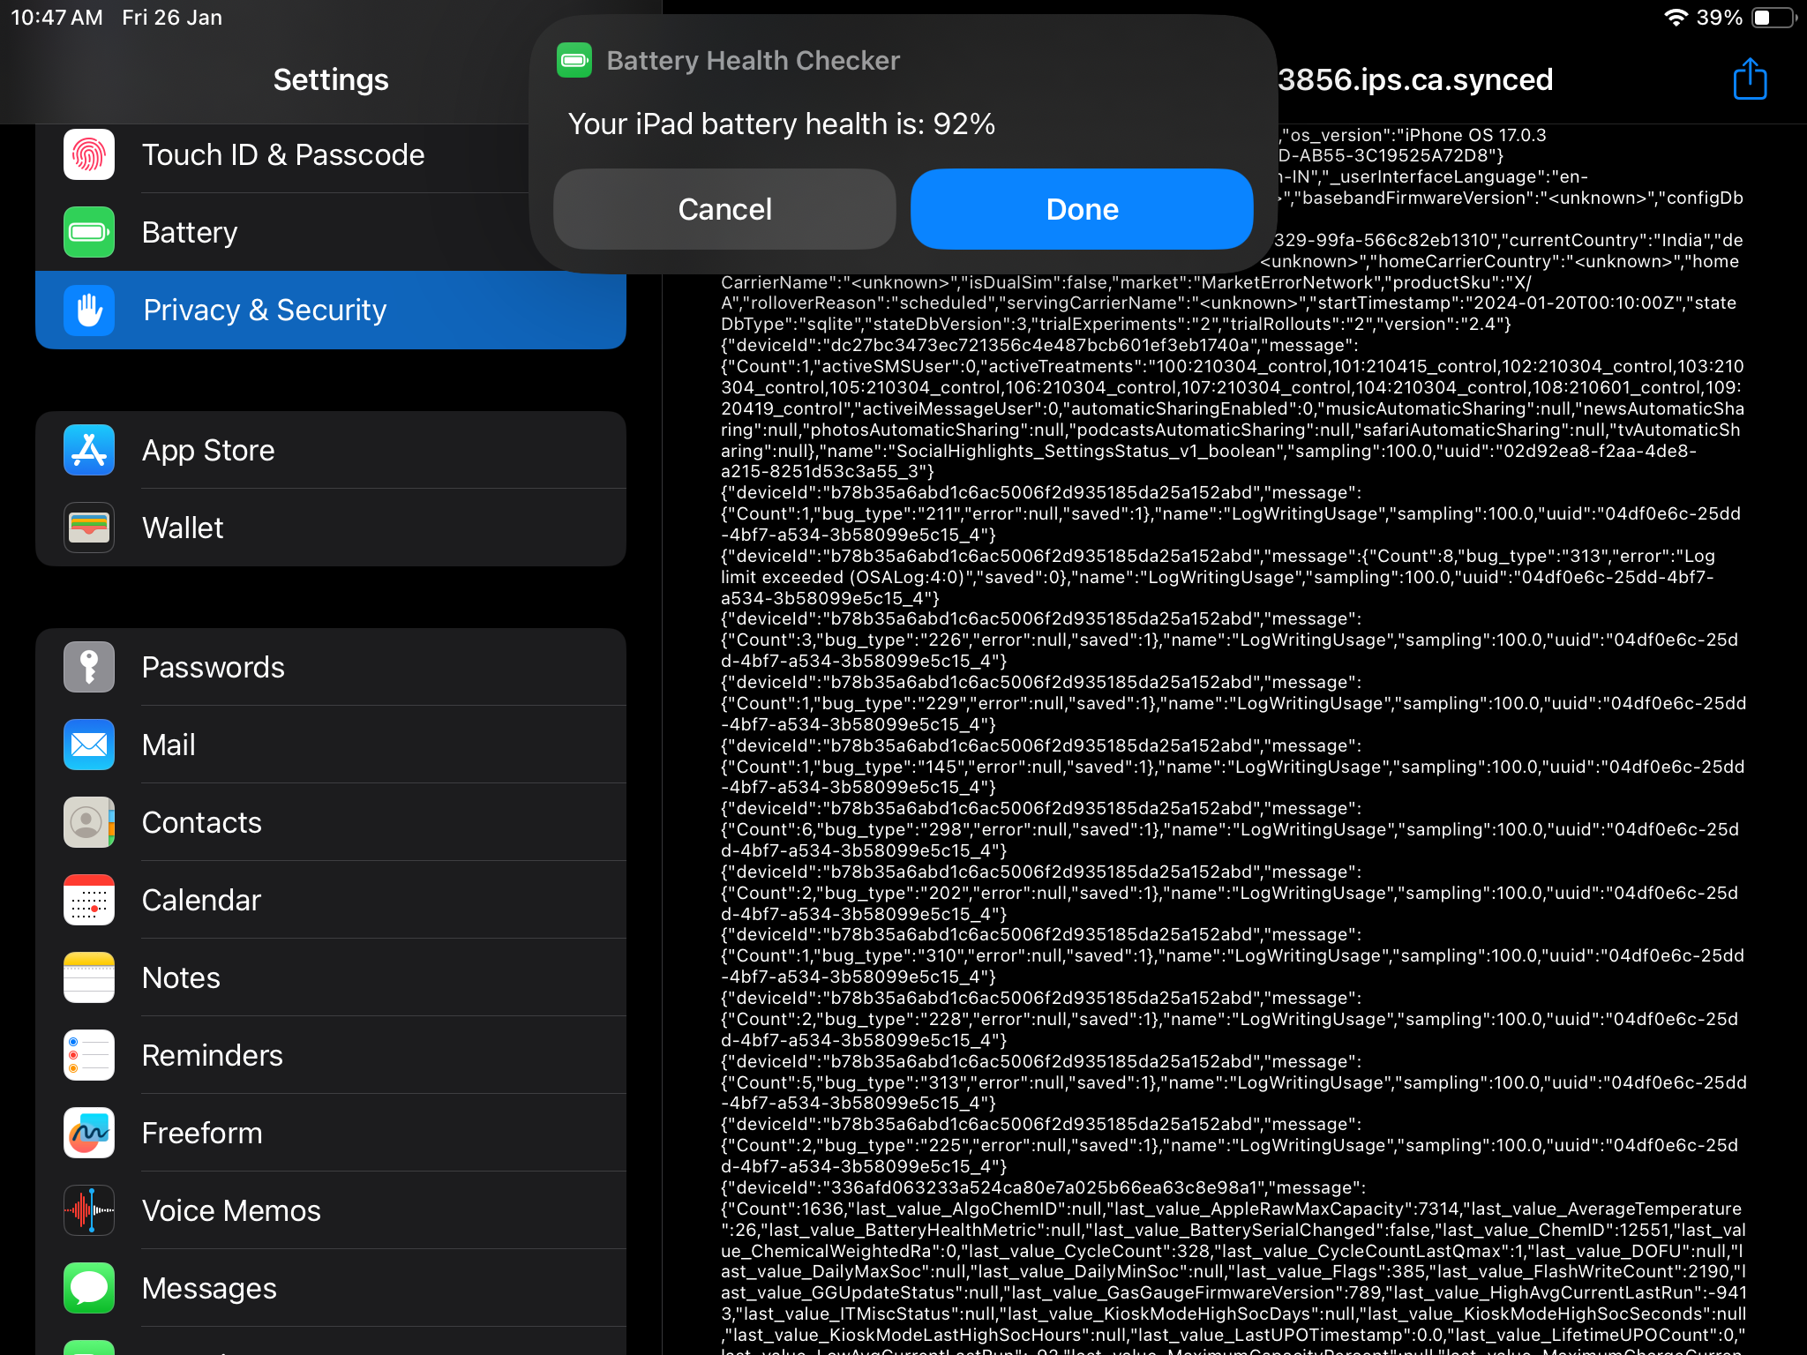1807x1355 pixels.
Task: Tap the share icon for the synced log
Action: (1749, 79)
